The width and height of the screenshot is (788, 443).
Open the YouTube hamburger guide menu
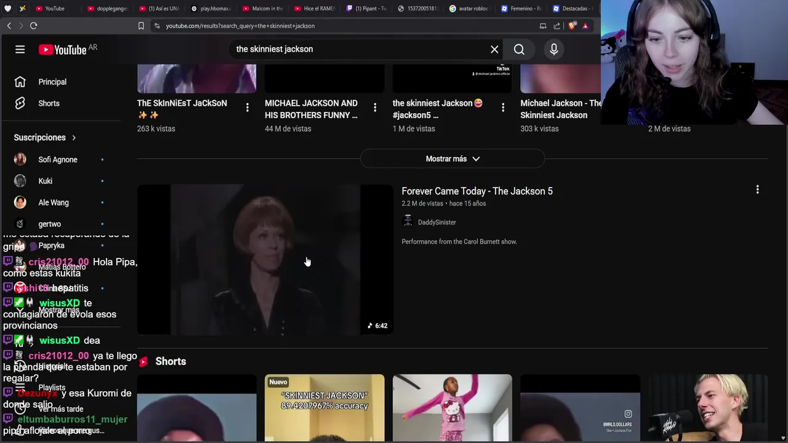pyautogui.click(x=20, y=49)
